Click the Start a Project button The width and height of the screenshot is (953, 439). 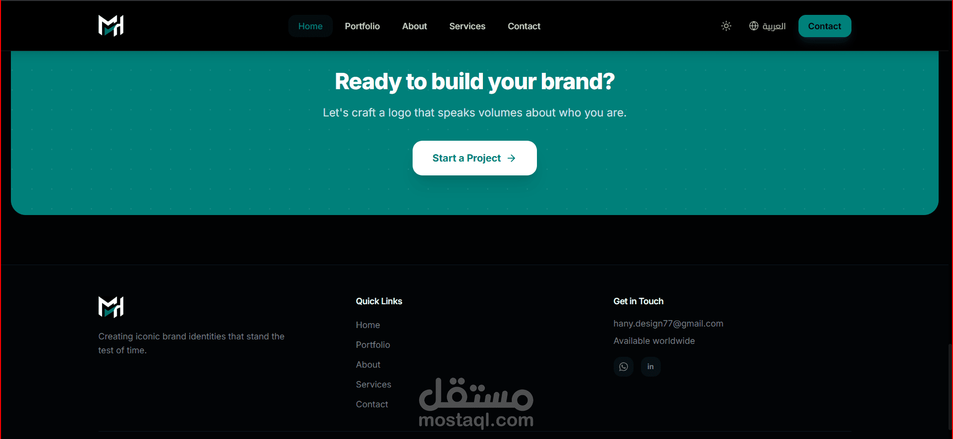475,158
